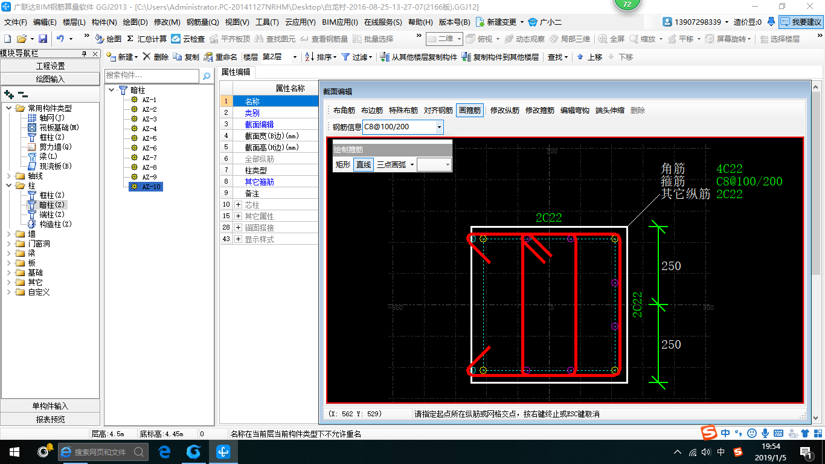Click 从其他楼层复制构件
Screen dimensions: 825x464
coord(419,57)
